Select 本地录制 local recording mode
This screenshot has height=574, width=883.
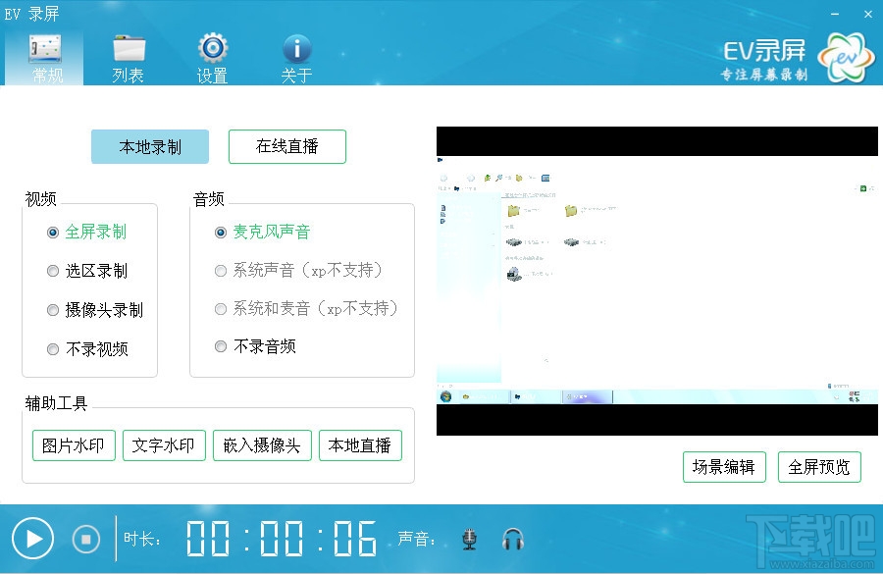click(x=150, y=147)
